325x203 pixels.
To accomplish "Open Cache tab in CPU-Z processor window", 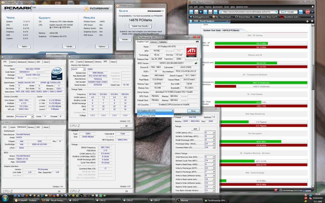I will click(x=13, y=62).
